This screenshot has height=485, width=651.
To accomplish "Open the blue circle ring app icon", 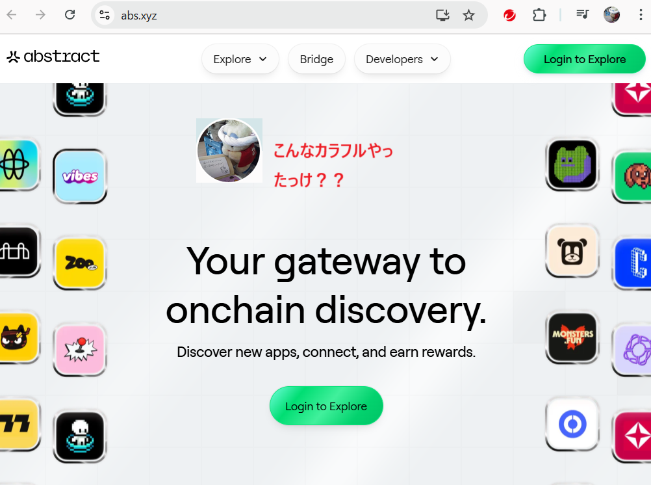I will [572, 425].
